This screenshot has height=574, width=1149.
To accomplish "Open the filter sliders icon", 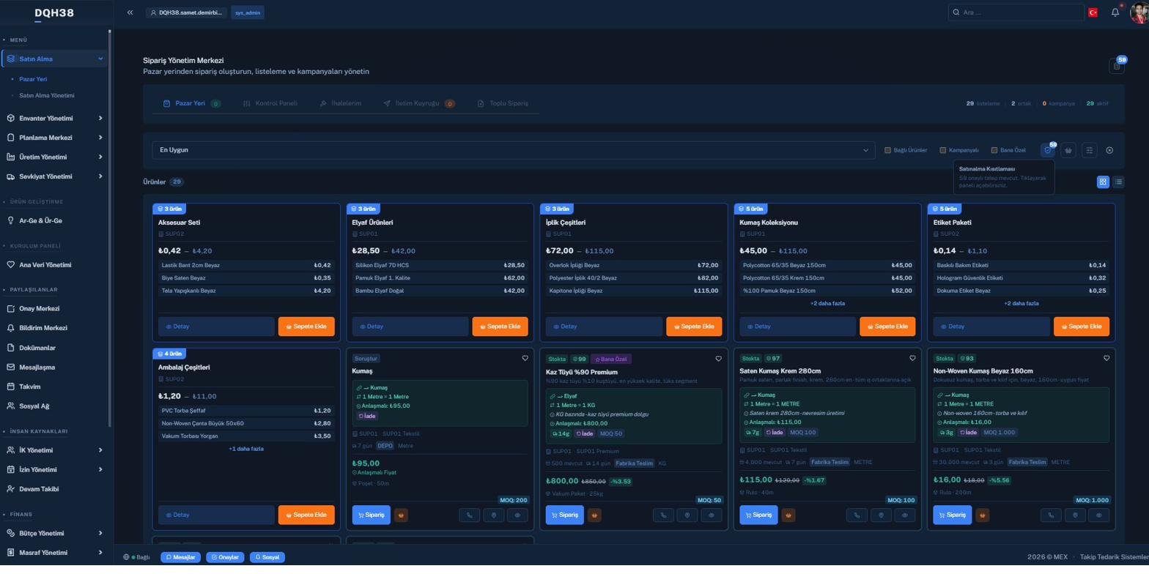I will [1090, 150].
